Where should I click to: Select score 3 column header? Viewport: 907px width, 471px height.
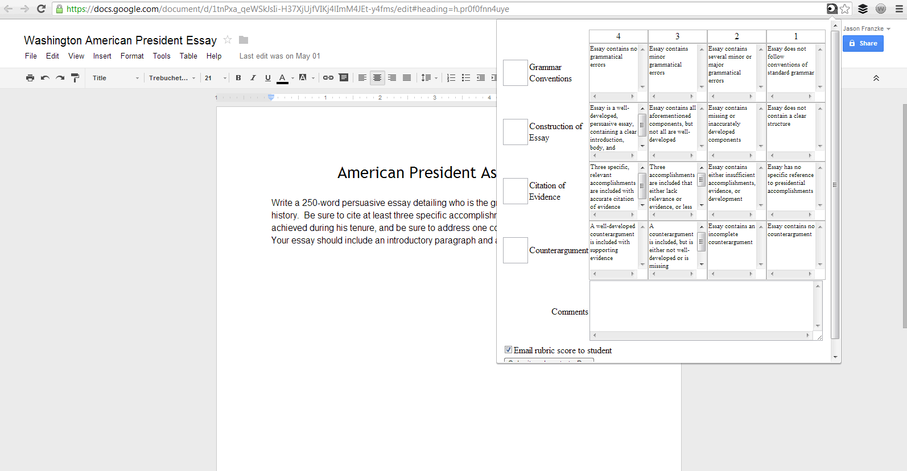click(x=678, y=36)
